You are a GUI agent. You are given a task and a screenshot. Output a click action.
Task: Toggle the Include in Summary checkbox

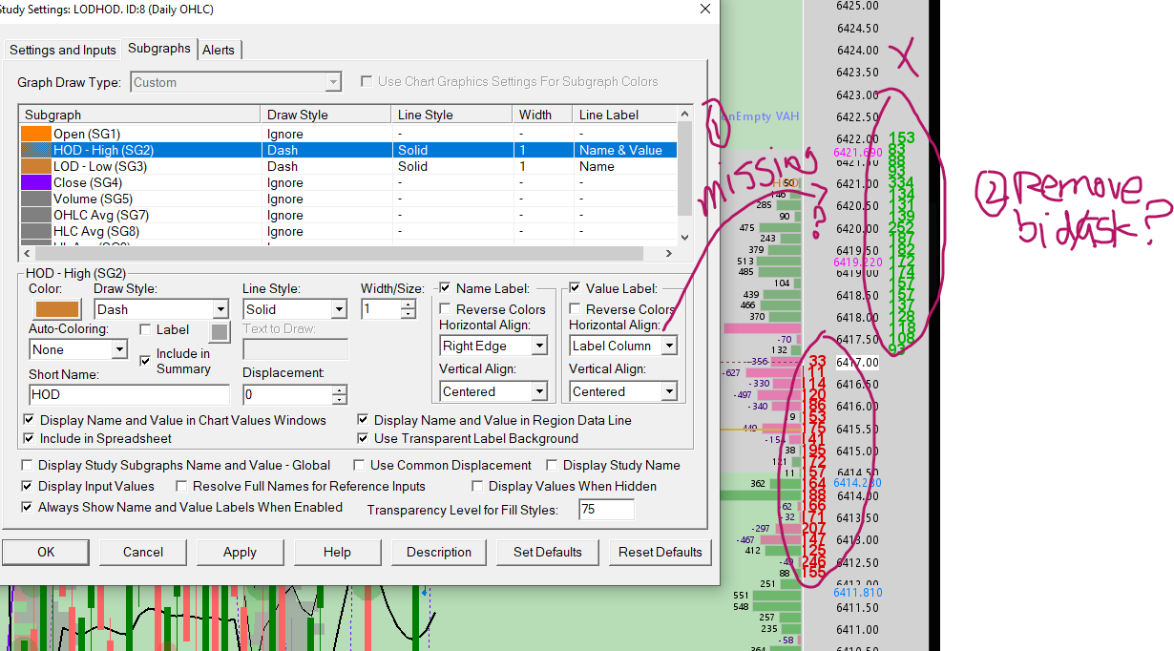[145, 360]
